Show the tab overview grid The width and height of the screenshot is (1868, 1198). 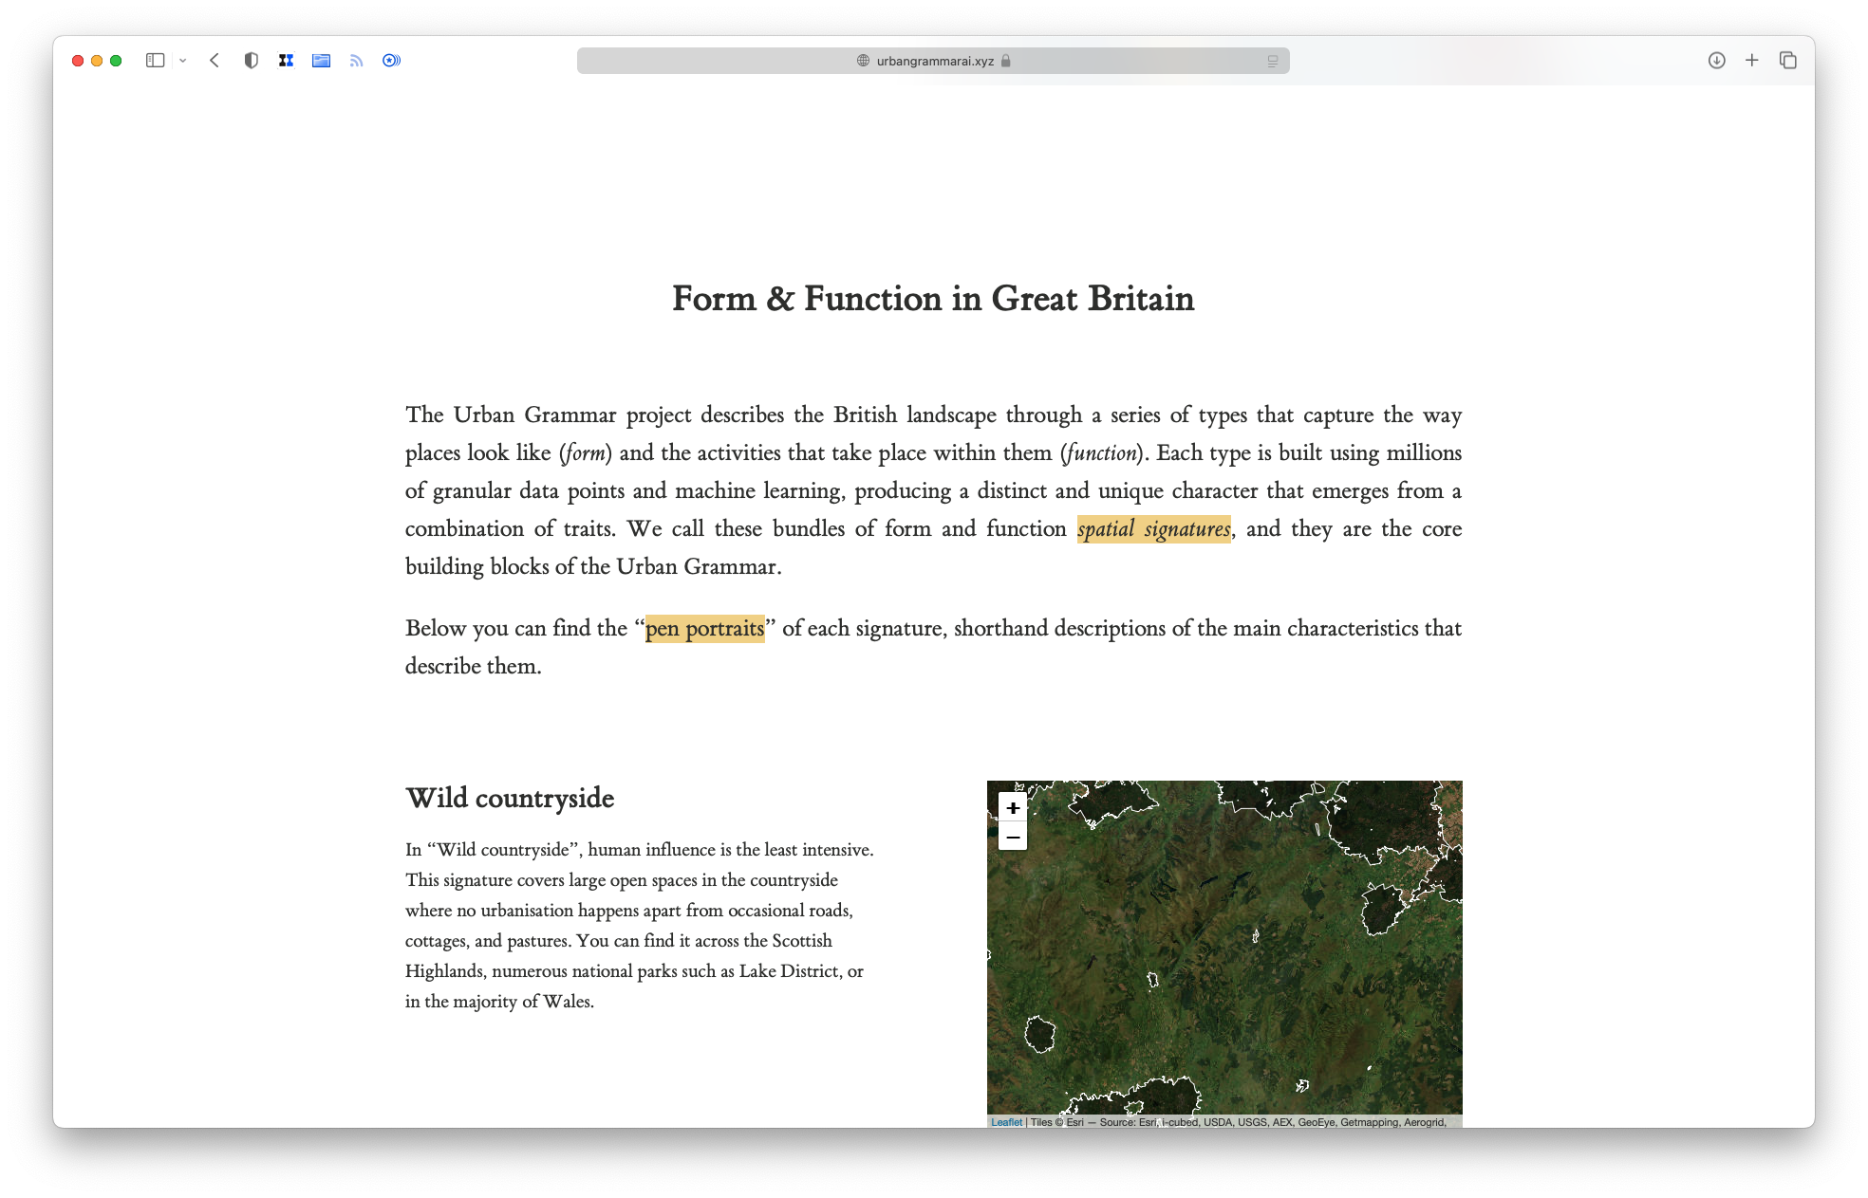pos(1788,61)
